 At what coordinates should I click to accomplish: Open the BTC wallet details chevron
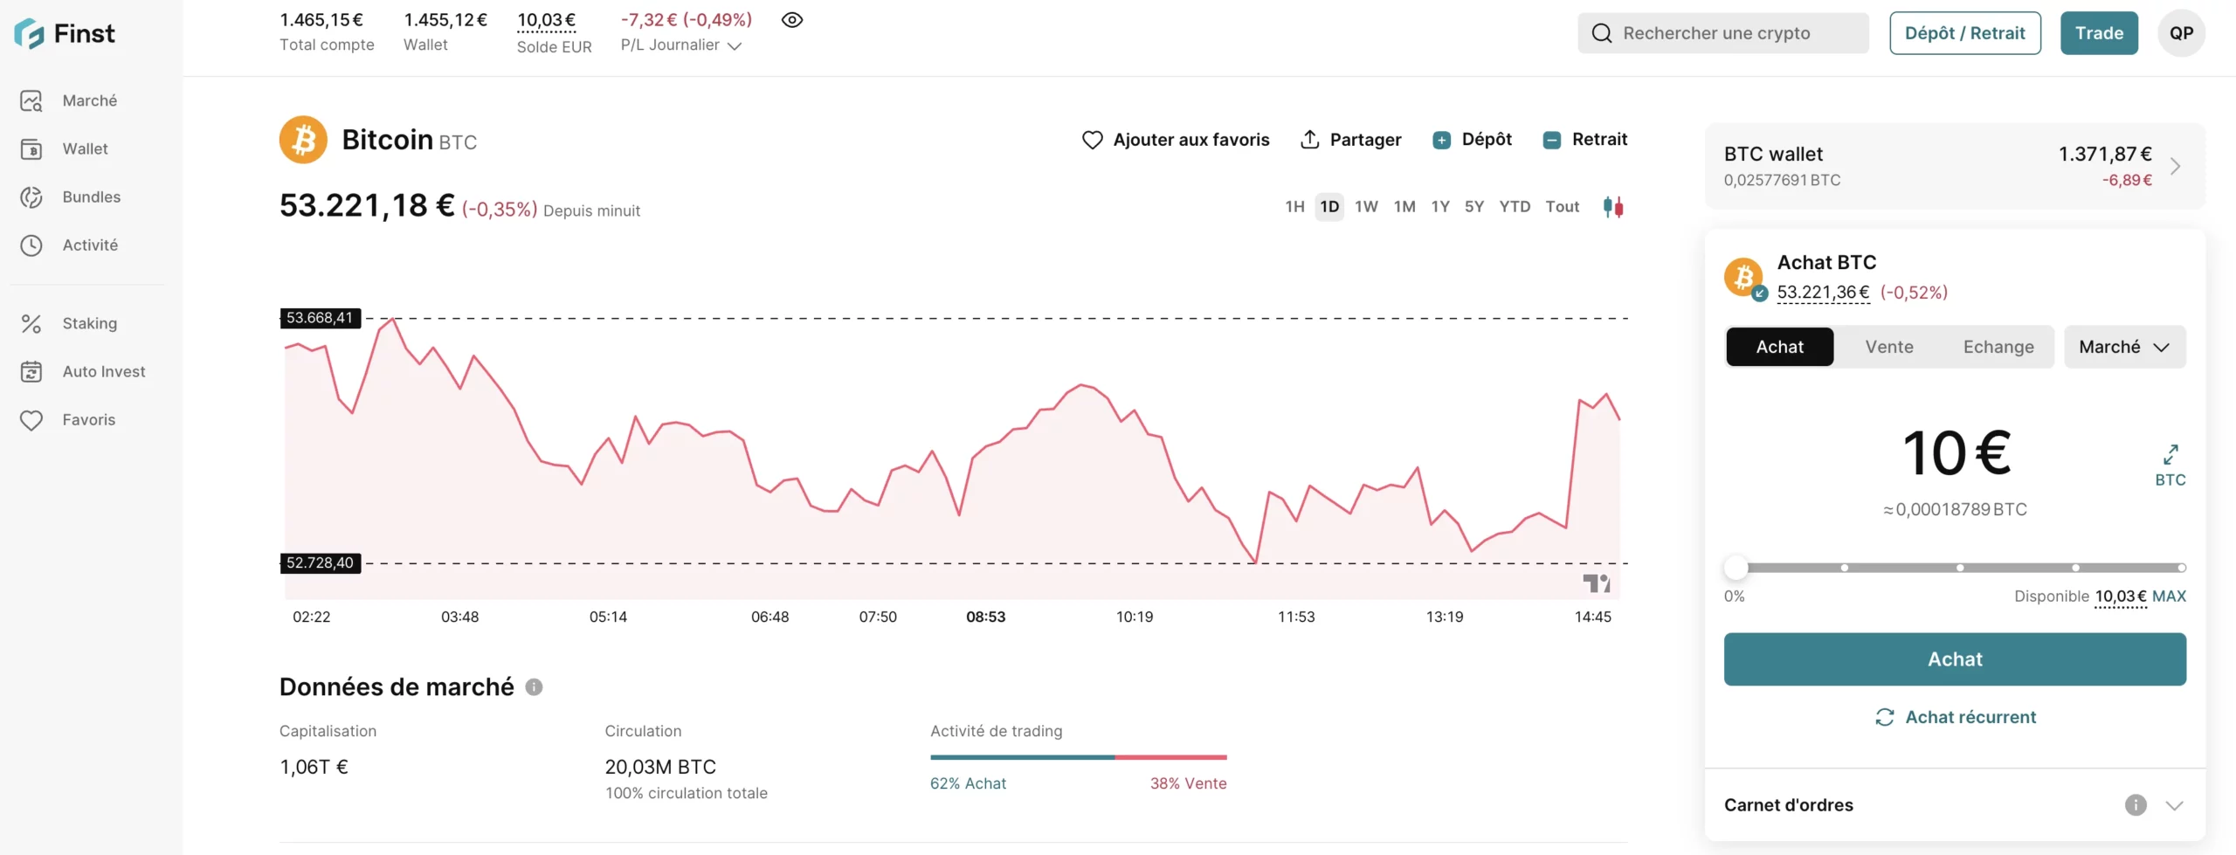point(2176,166)
